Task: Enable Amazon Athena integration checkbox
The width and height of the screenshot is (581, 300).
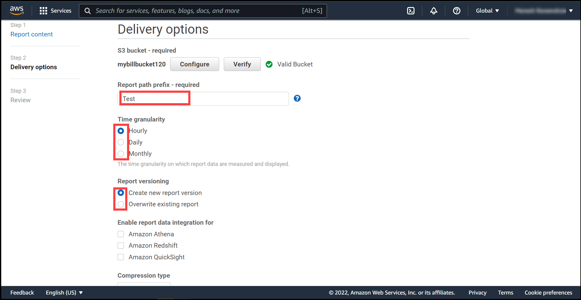Action: click(121, 234)
